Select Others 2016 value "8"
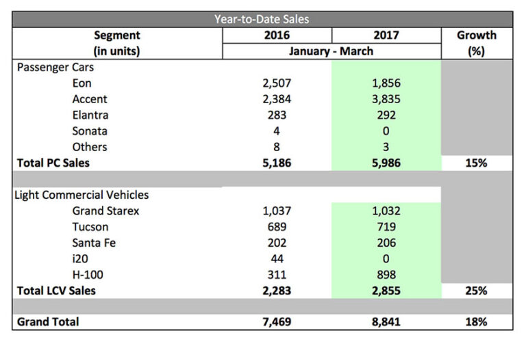526x343 pixels. (277, 147)
